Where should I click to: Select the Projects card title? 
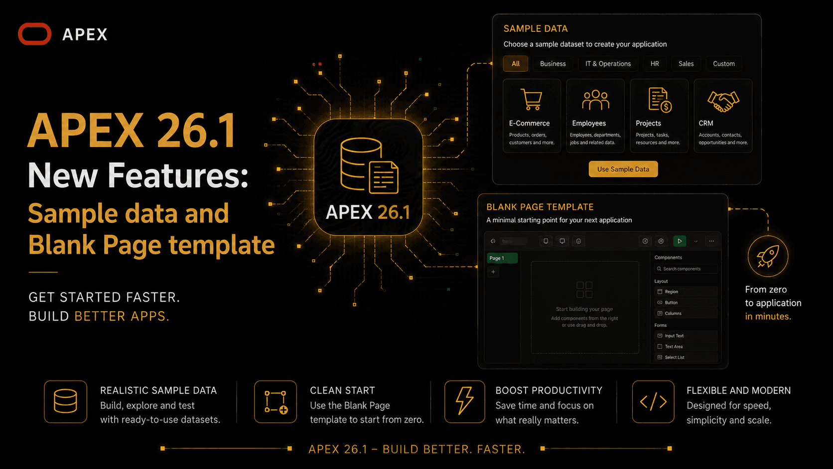coord(648,123)
